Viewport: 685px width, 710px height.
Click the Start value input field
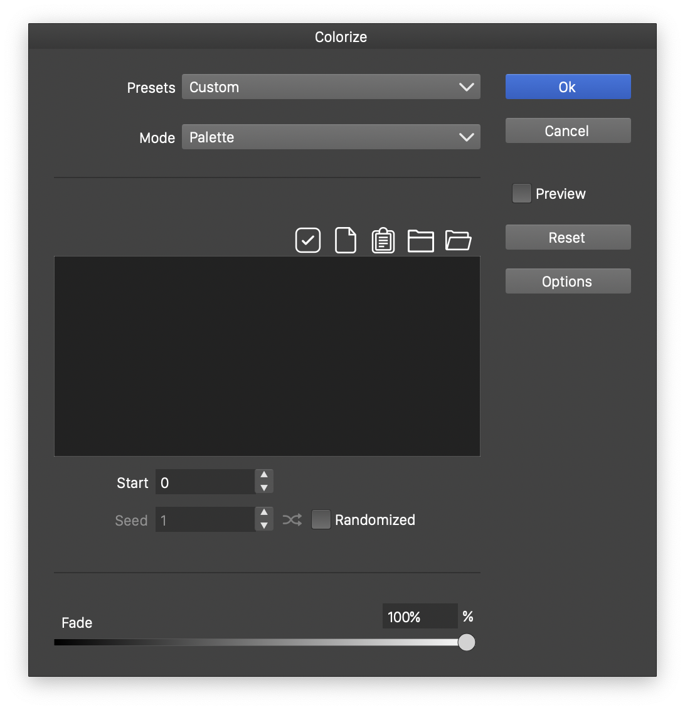(205, 482)
